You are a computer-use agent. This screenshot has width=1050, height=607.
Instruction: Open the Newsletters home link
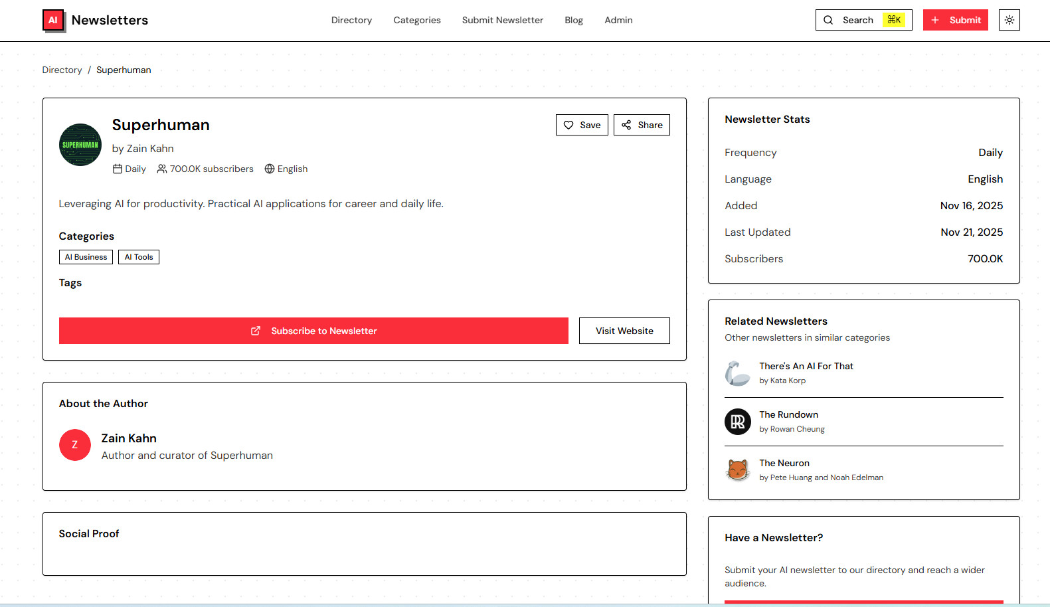110,21
